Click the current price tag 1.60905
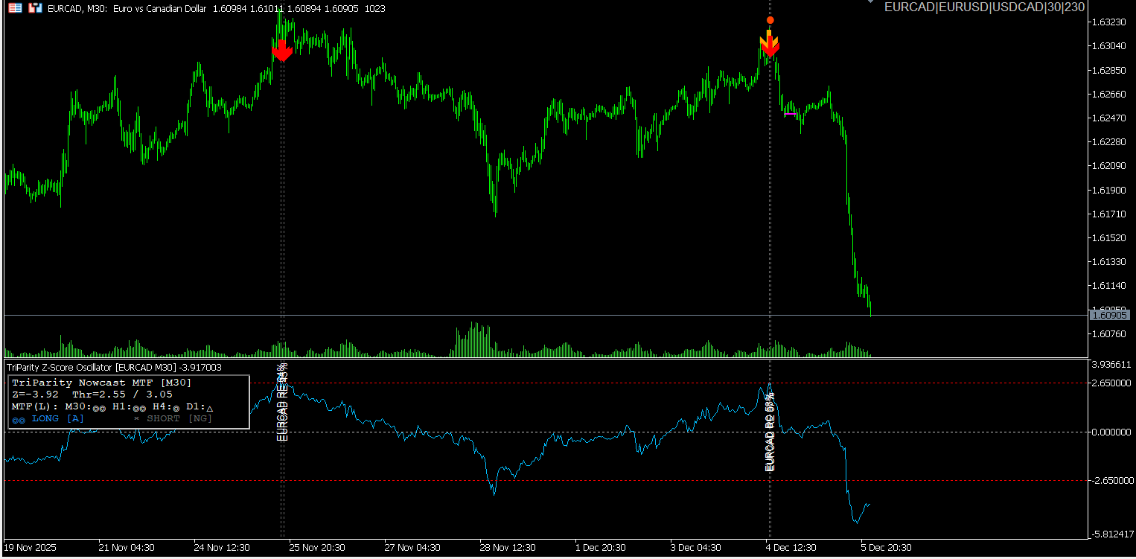Screen dimensions: 1136x559 tap(1109, 316)
